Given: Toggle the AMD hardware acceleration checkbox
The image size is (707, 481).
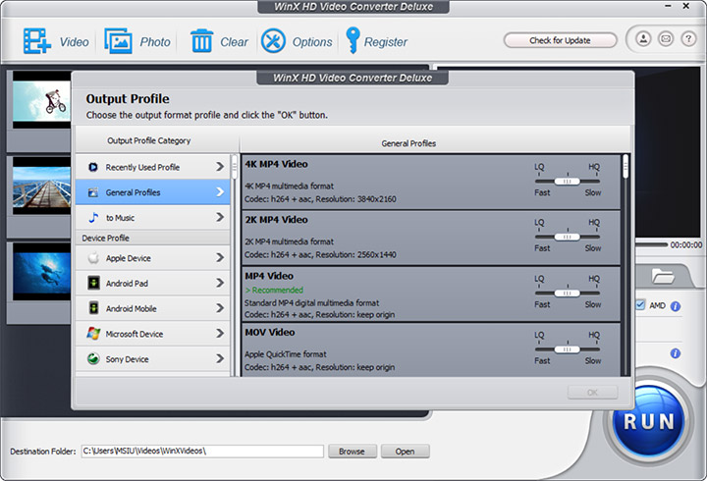Looking at the screenshot, I should click(x=640, y=305).
